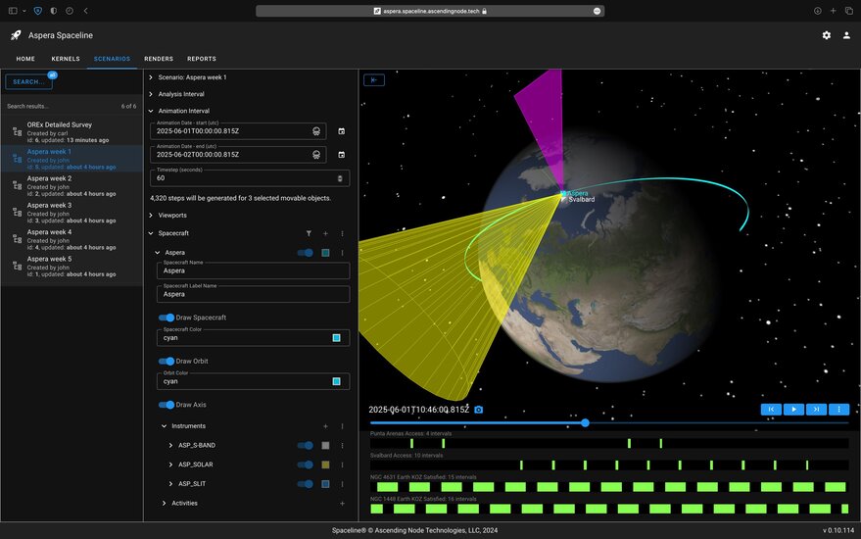The image size is (861, 539).
Task: Open the user account icon
Action: click(846, 35)
